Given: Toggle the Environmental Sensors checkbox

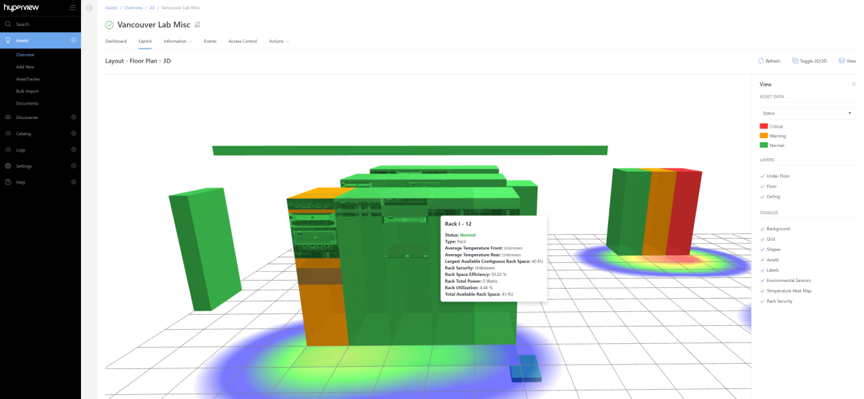Looking at the screenshot, I should [762, 281].
